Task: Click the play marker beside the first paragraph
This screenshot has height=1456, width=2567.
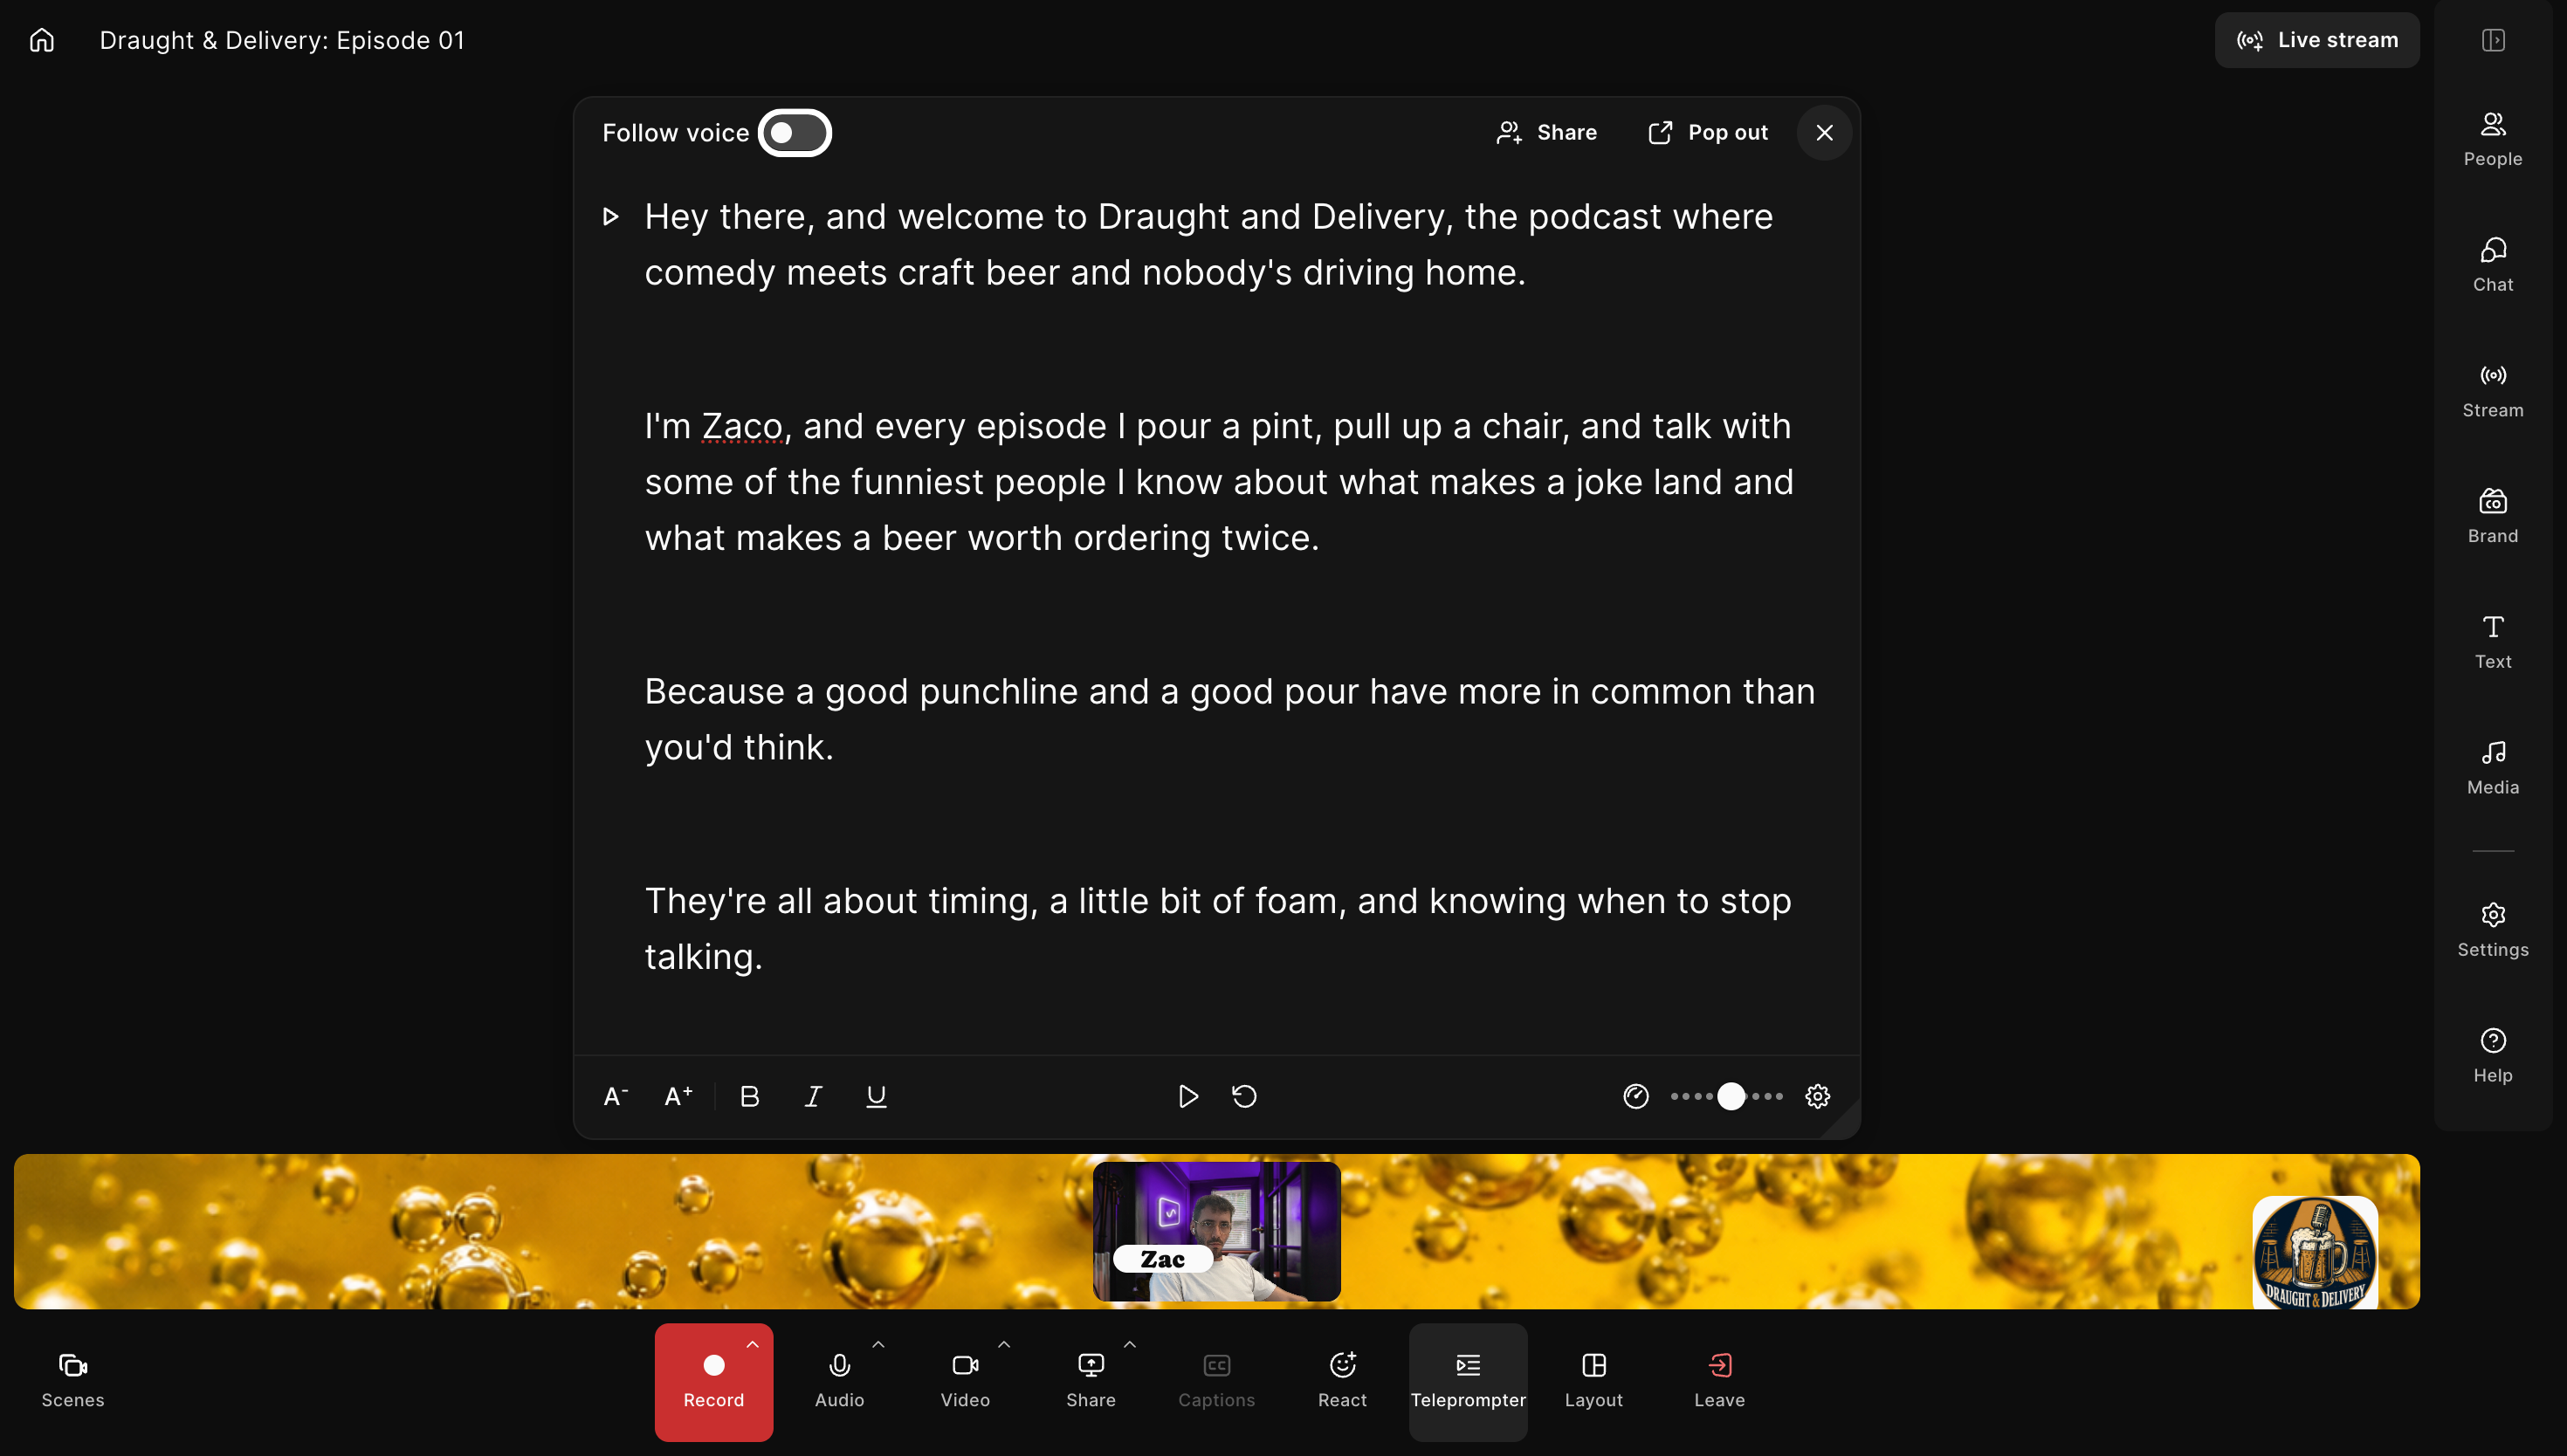Action: [610, 216]
